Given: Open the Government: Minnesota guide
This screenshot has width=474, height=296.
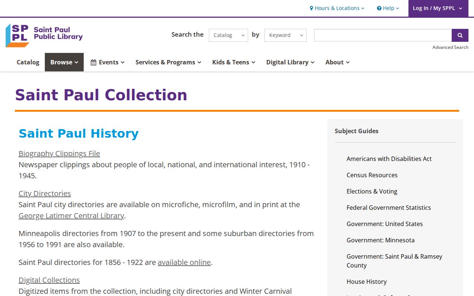Looking at the screenshot, I should 381,240.
